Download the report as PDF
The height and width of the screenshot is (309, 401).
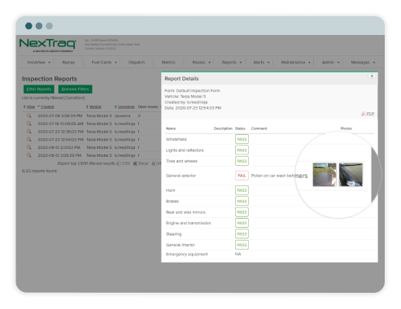coord(368,114)
